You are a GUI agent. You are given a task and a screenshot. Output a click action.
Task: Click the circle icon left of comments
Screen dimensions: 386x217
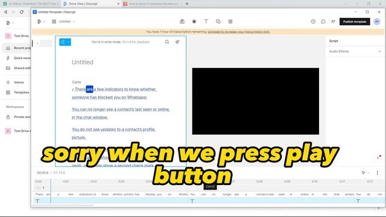tap(313, 22)
